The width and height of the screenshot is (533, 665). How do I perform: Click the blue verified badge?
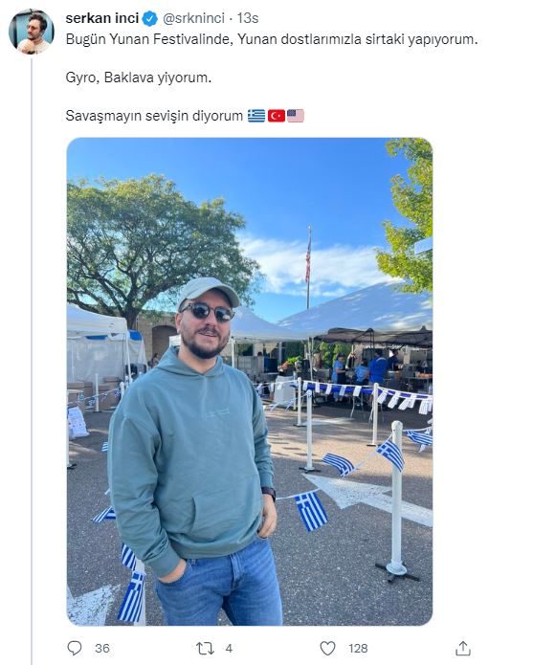[149, 19]
